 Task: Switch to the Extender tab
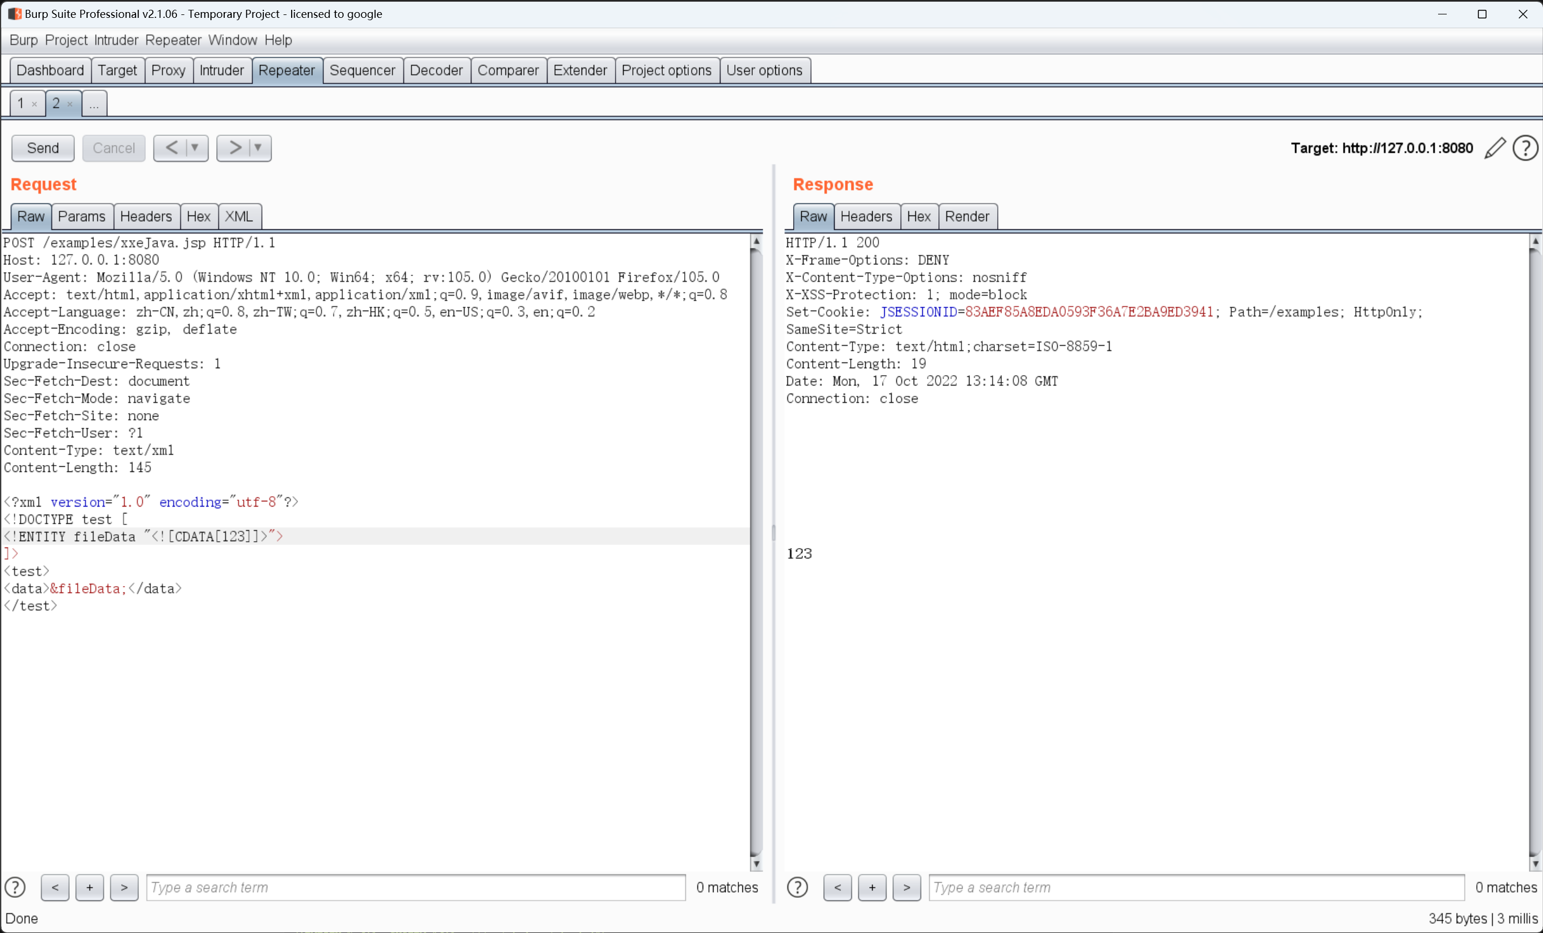pyautogui.click(x=580, y=70)
